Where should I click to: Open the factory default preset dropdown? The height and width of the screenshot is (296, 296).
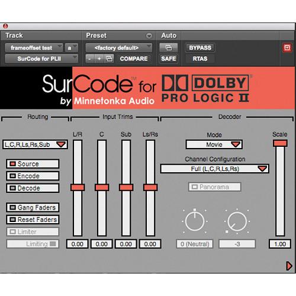[x=119, y=48]
